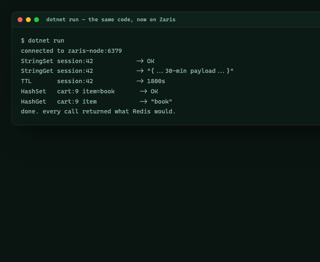The height and width of the screenshot is (262, 320).
Task: Click the yellow minimize dot
Action: [28, 20]
